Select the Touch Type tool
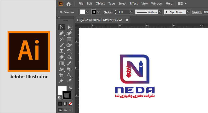 62,51
